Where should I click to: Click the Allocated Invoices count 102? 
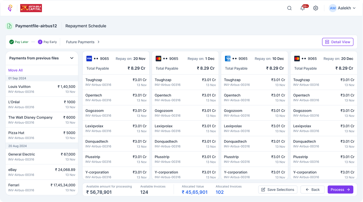click(x=220, y=192)
